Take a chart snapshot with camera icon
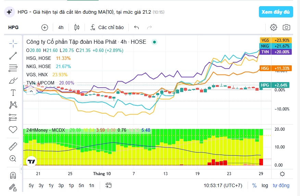Image resolution: width=300 pixels, height=196 pixels. (286, 27)
